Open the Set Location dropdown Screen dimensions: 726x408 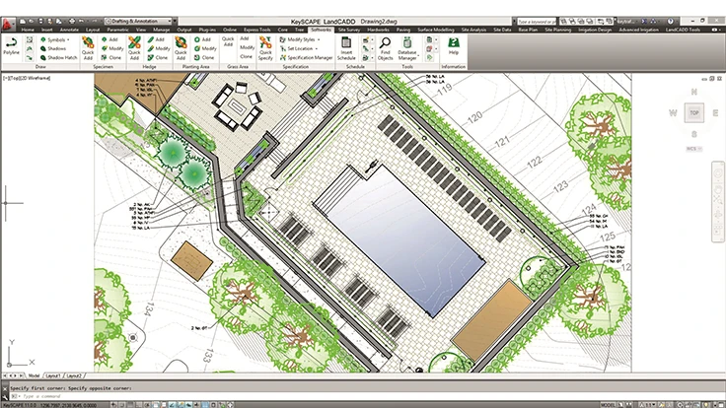tap(301, 48)
